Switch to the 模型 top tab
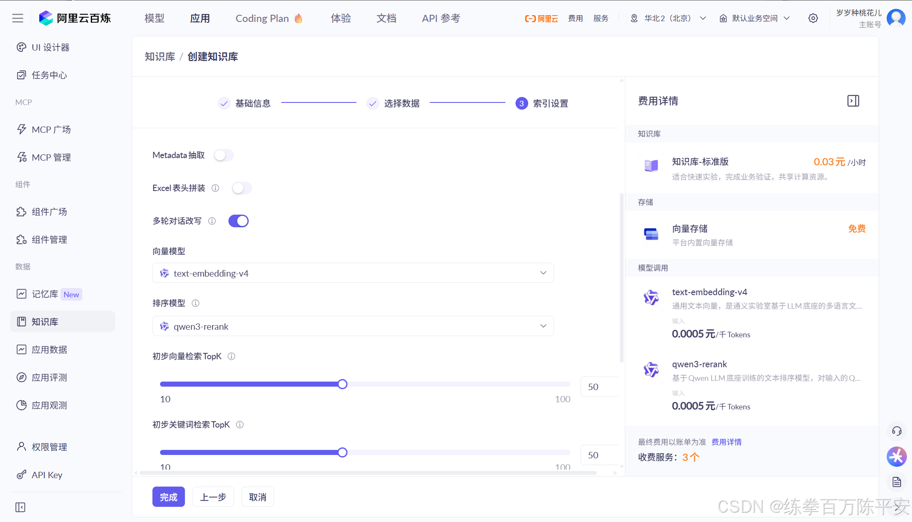Screen dimensions: 912x522 [x=154, y=19]
